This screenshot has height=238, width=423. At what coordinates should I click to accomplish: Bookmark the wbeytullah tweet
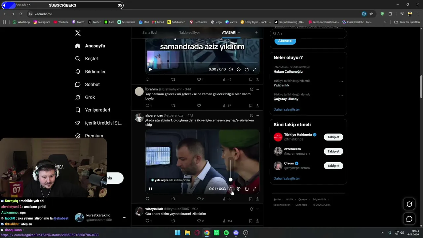tap(250, 221)
